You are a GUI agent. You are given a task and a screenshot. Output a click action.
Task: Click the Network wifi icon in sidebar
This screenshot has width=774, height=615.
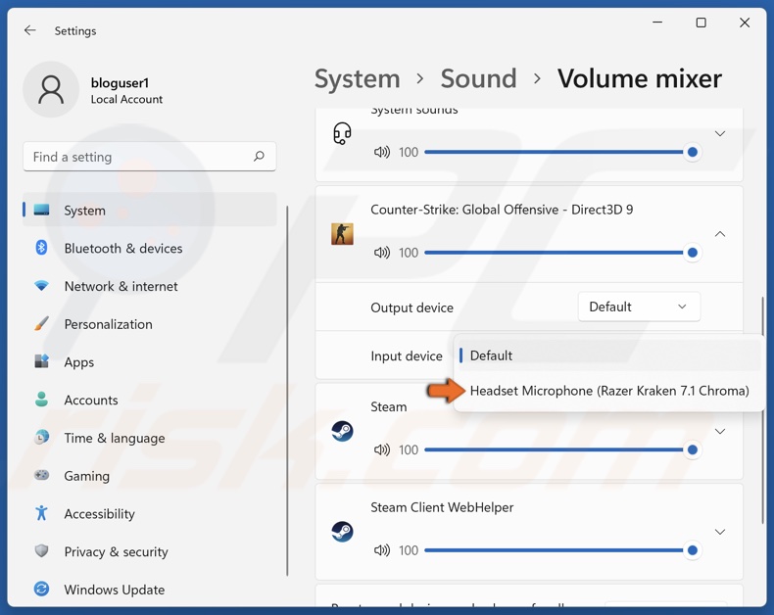pos(41,285)
